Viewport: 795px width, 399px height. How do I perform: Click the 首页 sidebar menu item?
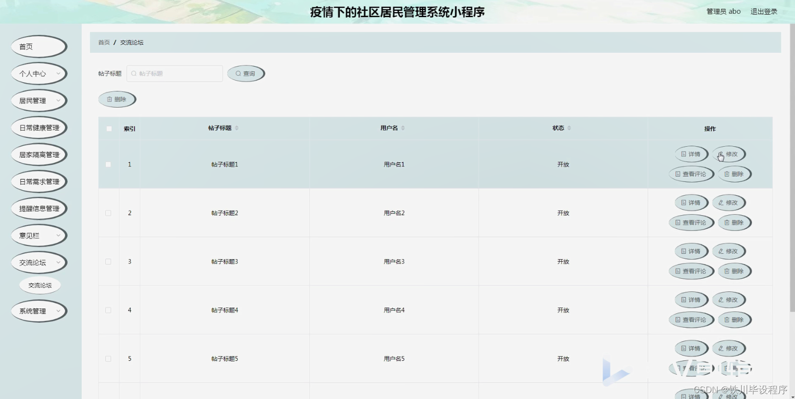click(x=39, y=46)
